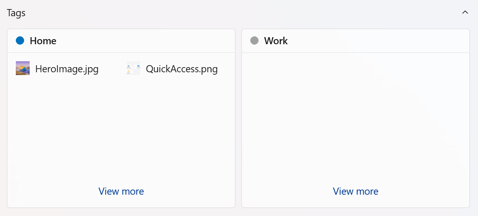
Task: Click View more in the Work card
Action: (355, 192)
